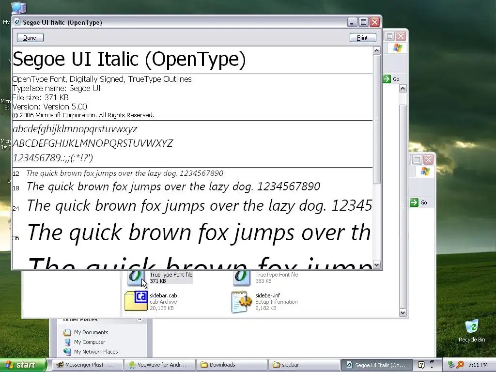This screenshot has height=372, width=496.
Task: Click the font viewer scroll up arrow
Action: pos(376,50)
